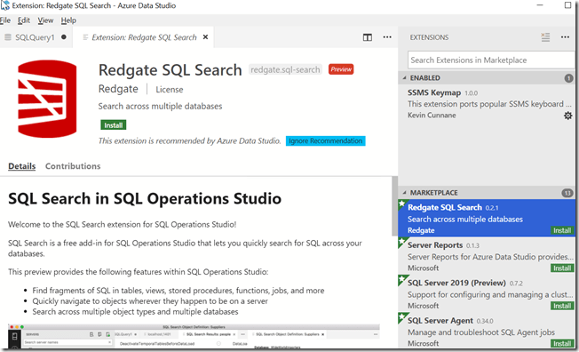
Task: Click Ignore Recommendation button
Action: coord(325,140)
